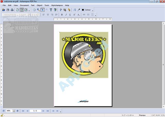Toggle the third page layout view button
Image resolution: width=165 pixels, height=117 pixels.
(26, 10)
